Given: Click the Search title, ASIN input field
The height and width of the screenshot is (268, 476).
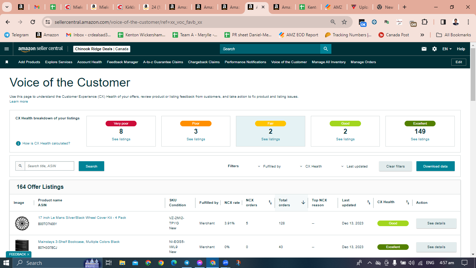Looking at the screenshot, I should tap(49, 166).
